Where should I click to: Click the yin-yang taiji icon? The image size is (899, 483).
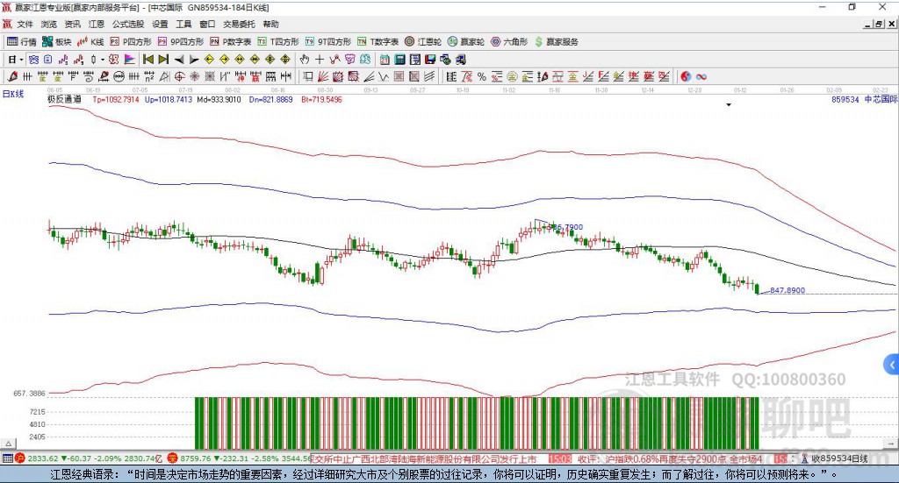pos(686,77)
